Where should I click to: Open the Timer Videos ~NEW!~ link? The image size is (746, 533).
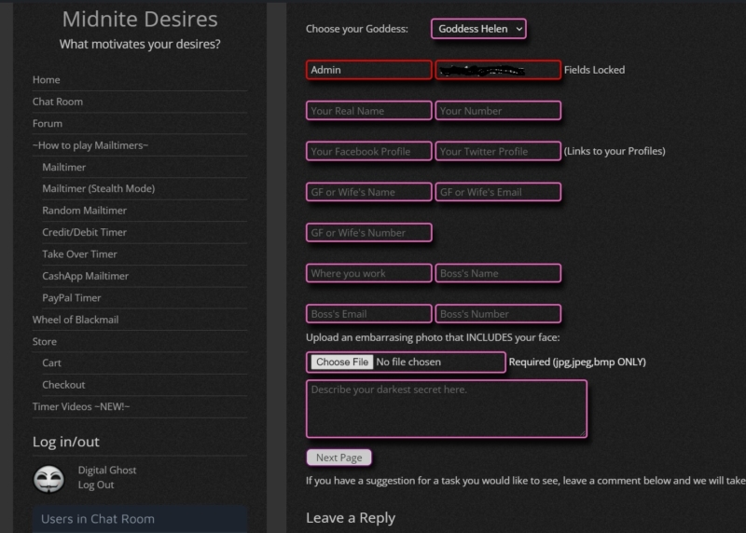[81, 407]
